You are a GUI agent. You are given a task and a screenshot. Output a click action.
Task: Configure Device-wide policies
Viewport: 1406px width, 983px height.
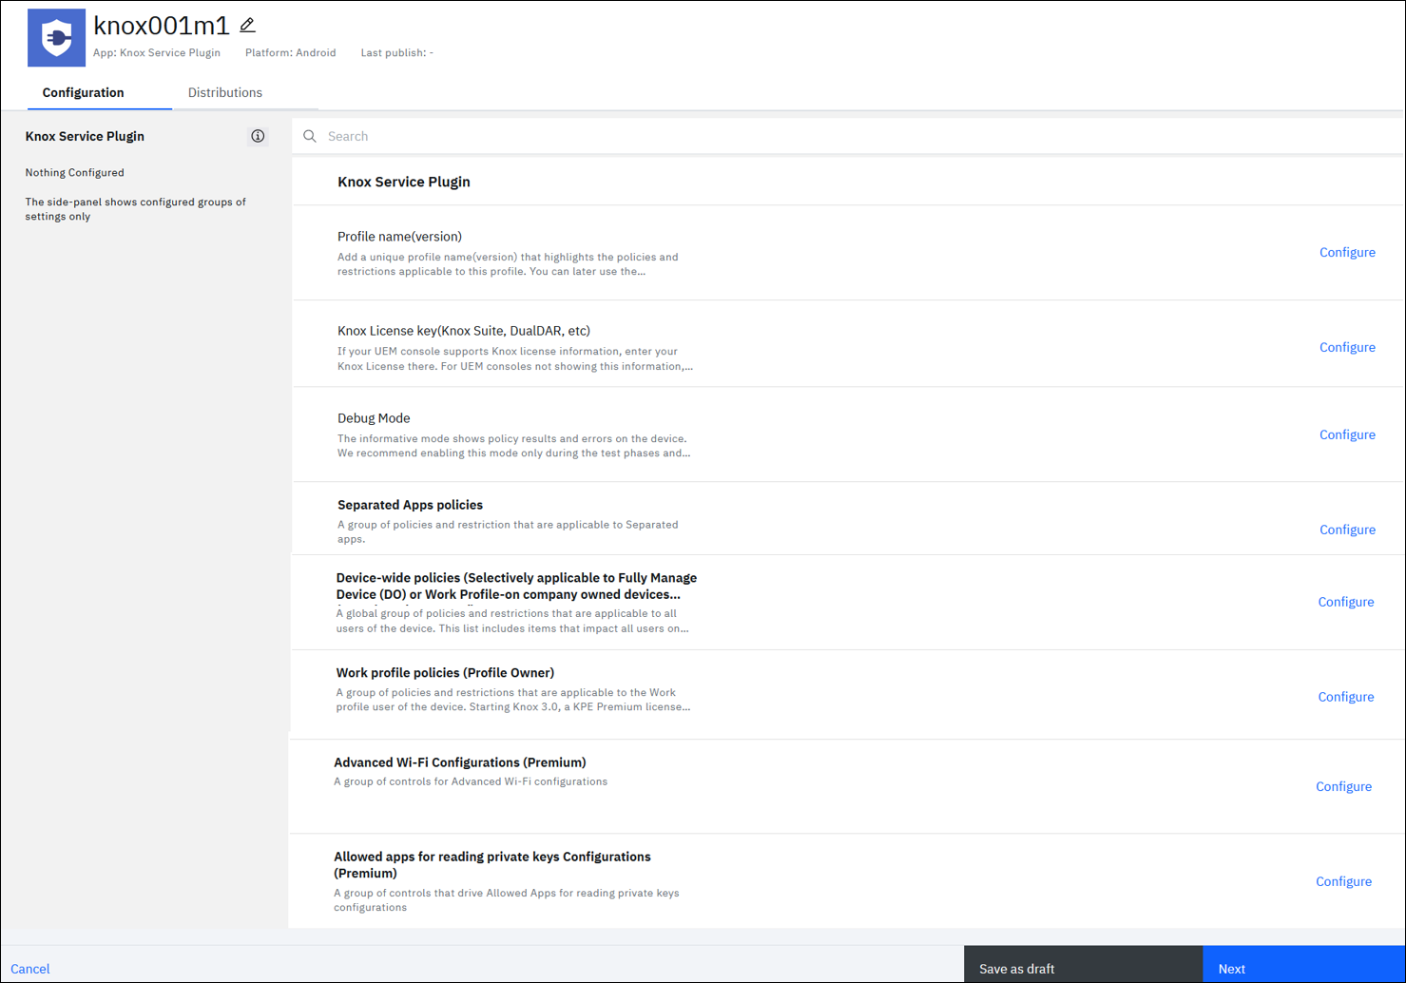1345,602
